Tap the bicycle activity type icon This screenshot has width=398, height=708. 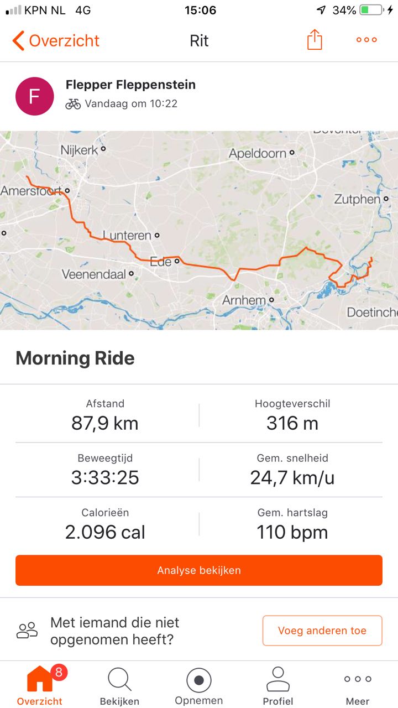[73, 104]
